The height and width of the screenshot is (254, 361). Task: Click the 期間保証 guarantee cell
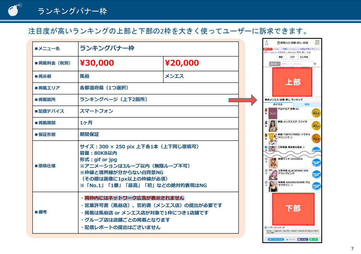(159, 134)
